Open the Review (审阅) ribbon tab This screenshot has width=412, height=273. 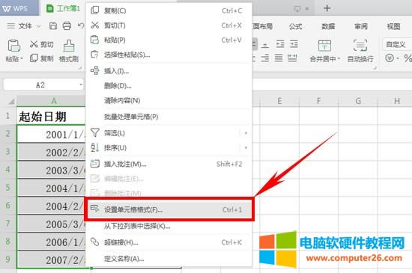click(361, 26)
